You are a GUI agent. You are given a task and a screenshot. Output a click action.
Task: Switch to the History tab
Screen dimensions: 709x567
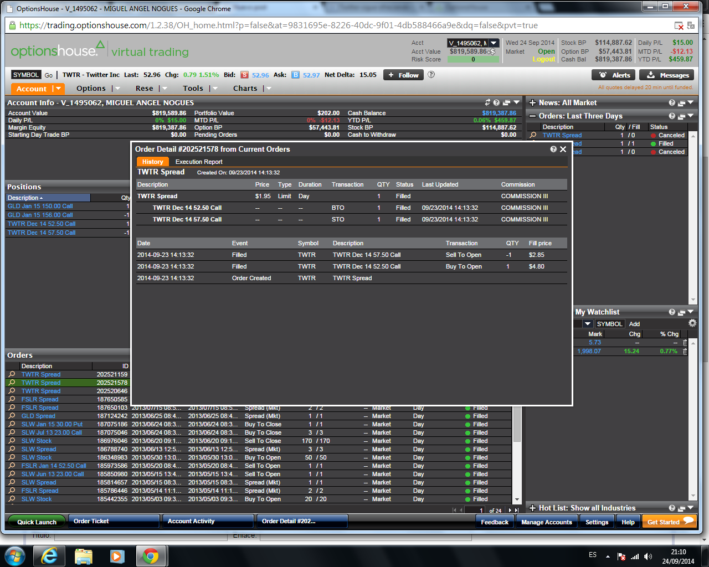[x=152, y=162]
